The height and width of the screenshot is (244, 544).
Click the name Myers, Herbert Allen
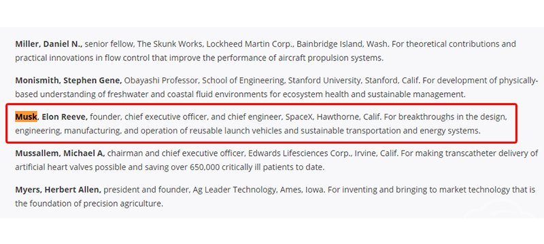point(58,190)
